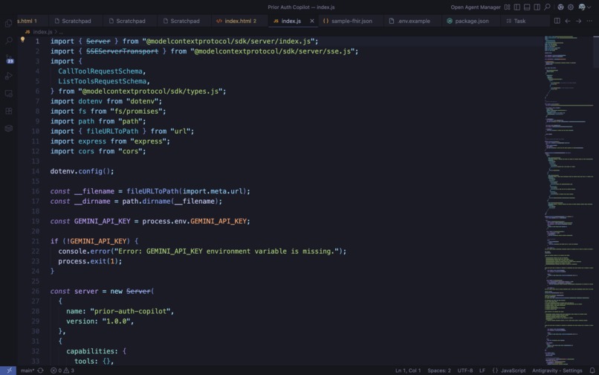The image size is (599, 375).
Task: Open the Extensions view in activity bar
Action: 8,111
